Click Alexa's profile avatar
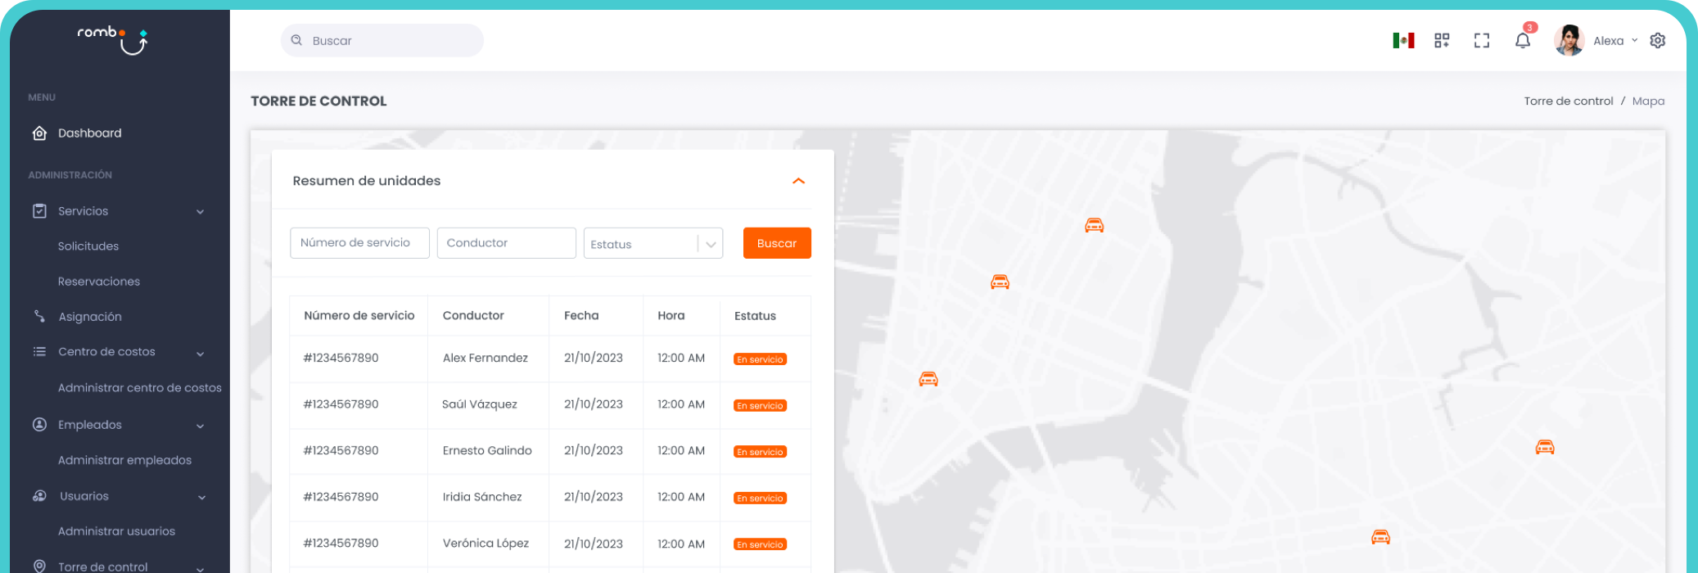 1569,40
